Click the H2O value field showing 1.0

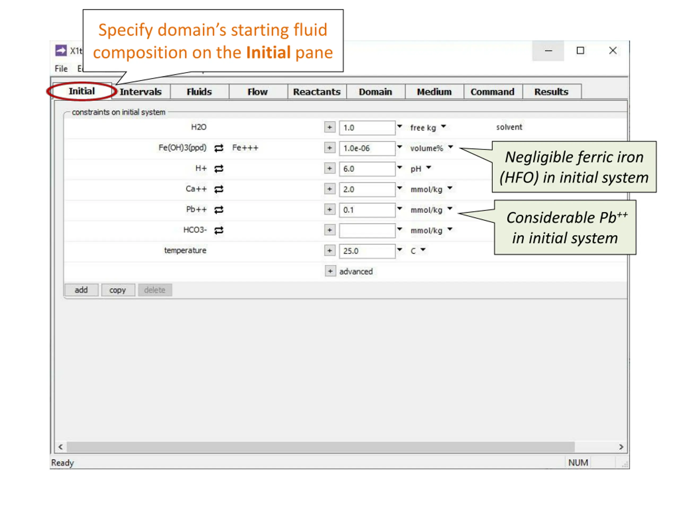point(367,128)
